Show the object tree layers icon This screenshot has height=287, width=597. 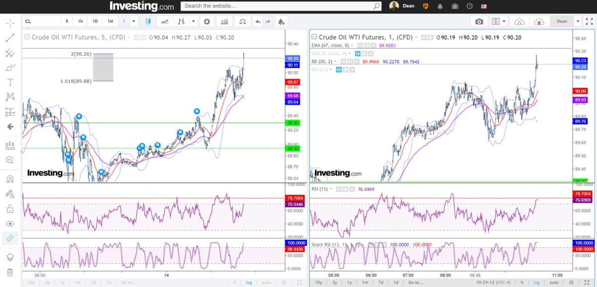(10, 257)
